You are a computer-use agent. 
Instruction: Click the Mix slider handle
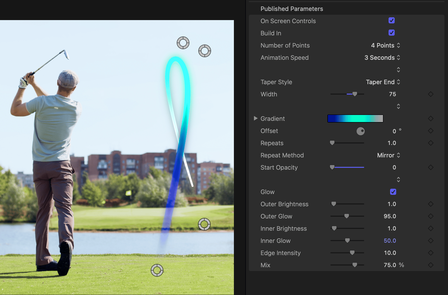[x=355, y=265]
